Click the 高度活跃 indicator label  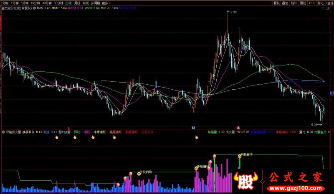pos(117,132)
